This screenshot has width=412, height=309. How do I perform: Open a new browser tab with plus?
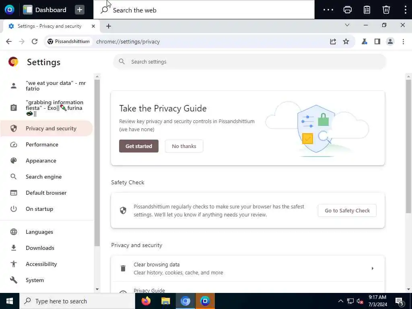(109, 26)
